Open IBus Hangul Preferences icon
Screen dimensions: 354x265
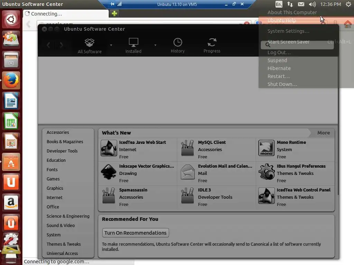click(x=267, y=172)
